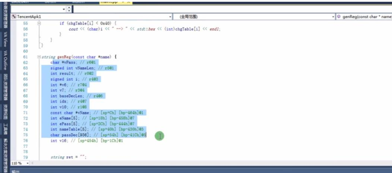Open the 工具箱 side panel tab

pos(5,129)
